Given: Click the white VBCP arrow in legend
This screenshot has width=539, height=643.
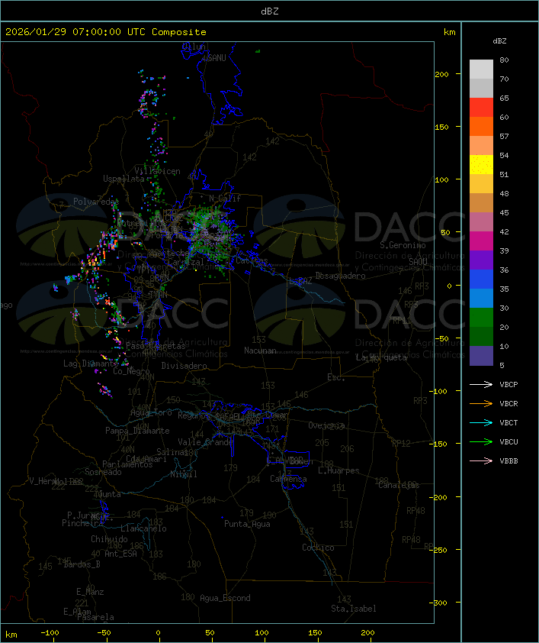Looking at the screenshot, I should coord(481,385).
